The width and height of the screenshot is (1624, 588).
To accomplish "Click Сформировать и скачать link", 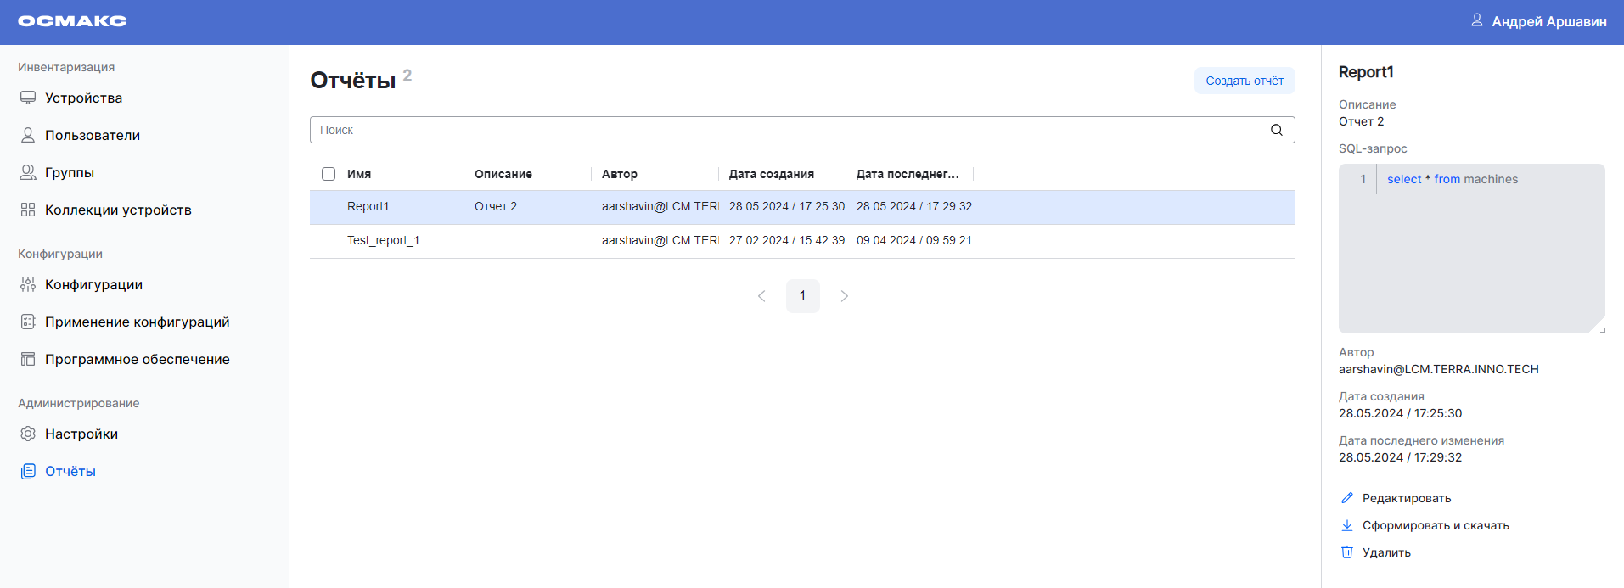I will click(1436, 525).
